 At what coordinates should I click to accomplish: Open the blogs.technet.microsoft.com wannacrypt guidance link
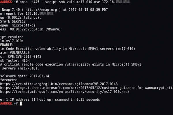tap(86, 88)
